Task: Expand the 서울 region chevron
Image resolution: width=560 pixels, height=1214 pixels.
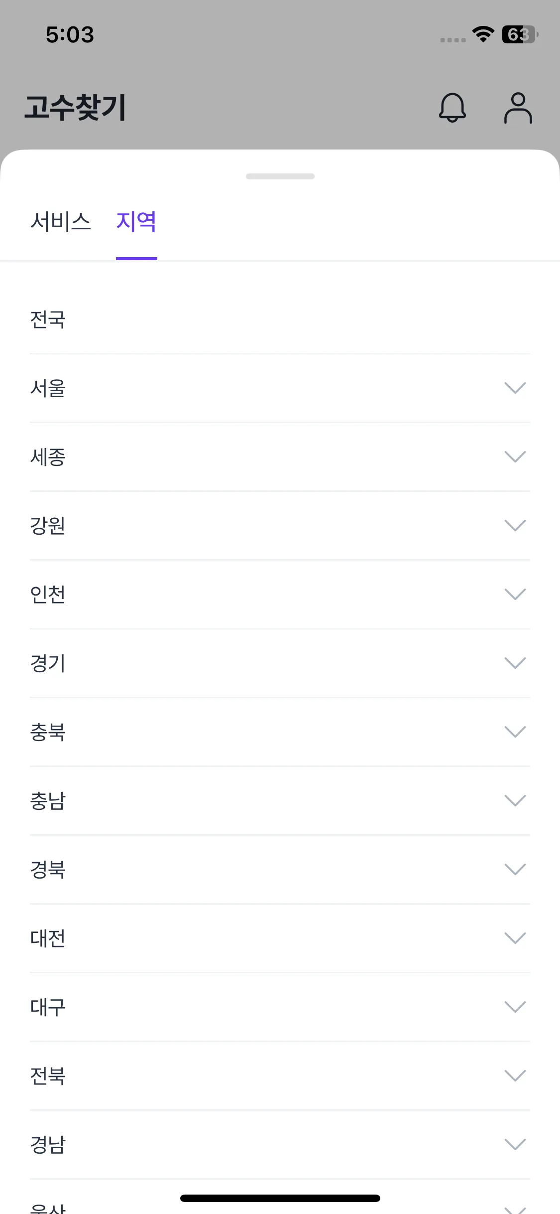Action: pyautogui.click(x=515, y=388)
